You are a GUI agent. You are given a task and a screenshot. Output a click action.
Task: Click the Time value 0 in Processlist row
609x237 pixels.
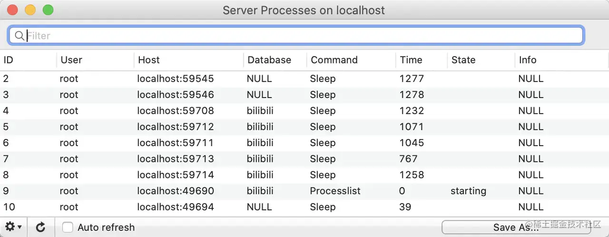coord(402,191)
